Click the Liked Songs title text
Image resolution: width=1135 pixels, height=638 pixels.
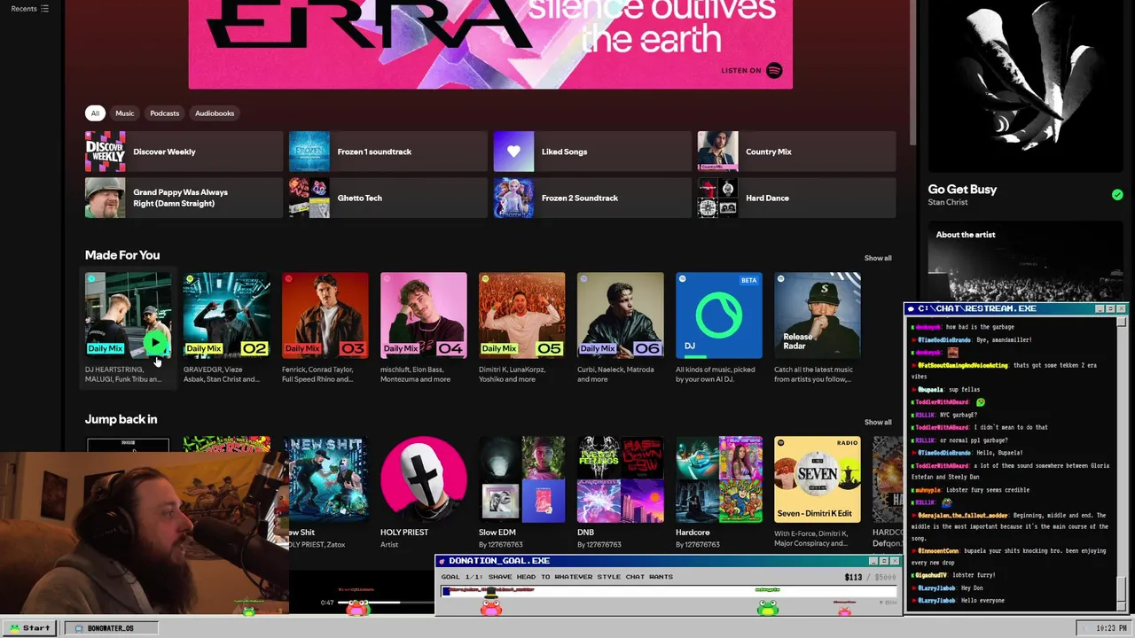click(x=564, y=152)
